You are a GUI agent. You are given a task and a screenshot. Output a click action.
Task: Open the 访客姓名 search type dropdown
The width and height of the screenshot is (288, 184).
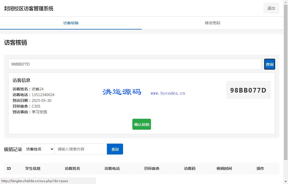38,149
